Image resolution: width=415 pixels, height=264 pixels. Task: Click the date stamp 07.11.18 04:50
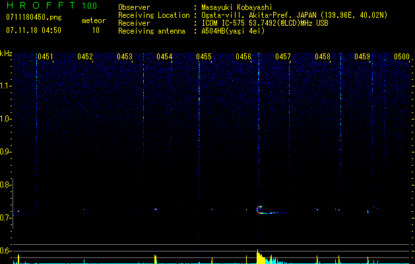34,30
